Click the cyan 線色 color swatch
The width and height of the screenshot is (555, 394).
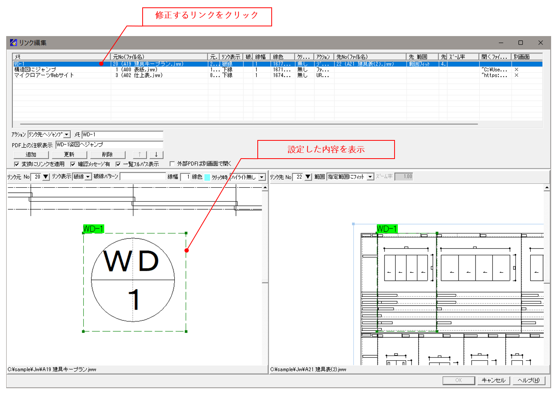click(x=207, y=177)
